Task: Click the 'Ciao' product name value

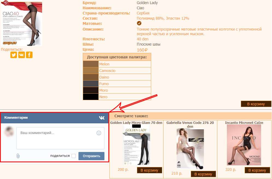Action: point(140,8)
